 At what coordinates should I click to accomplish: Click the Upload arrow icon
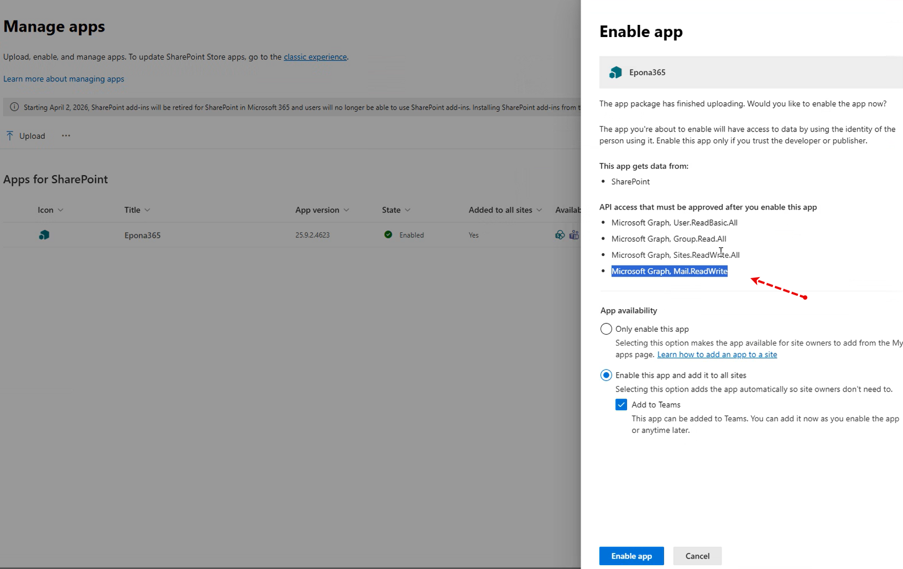pos(10,135)
